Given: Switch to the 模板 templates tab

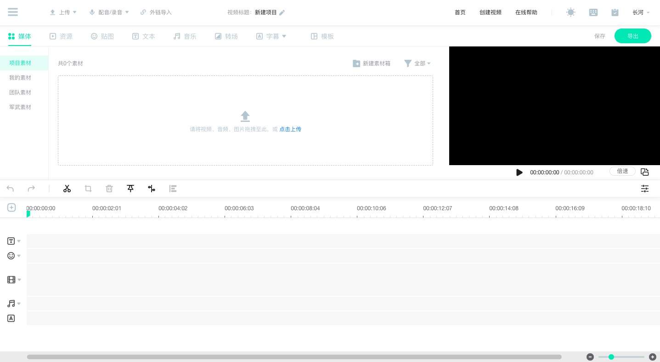Looking at the screenshot, I should (322, 36).
